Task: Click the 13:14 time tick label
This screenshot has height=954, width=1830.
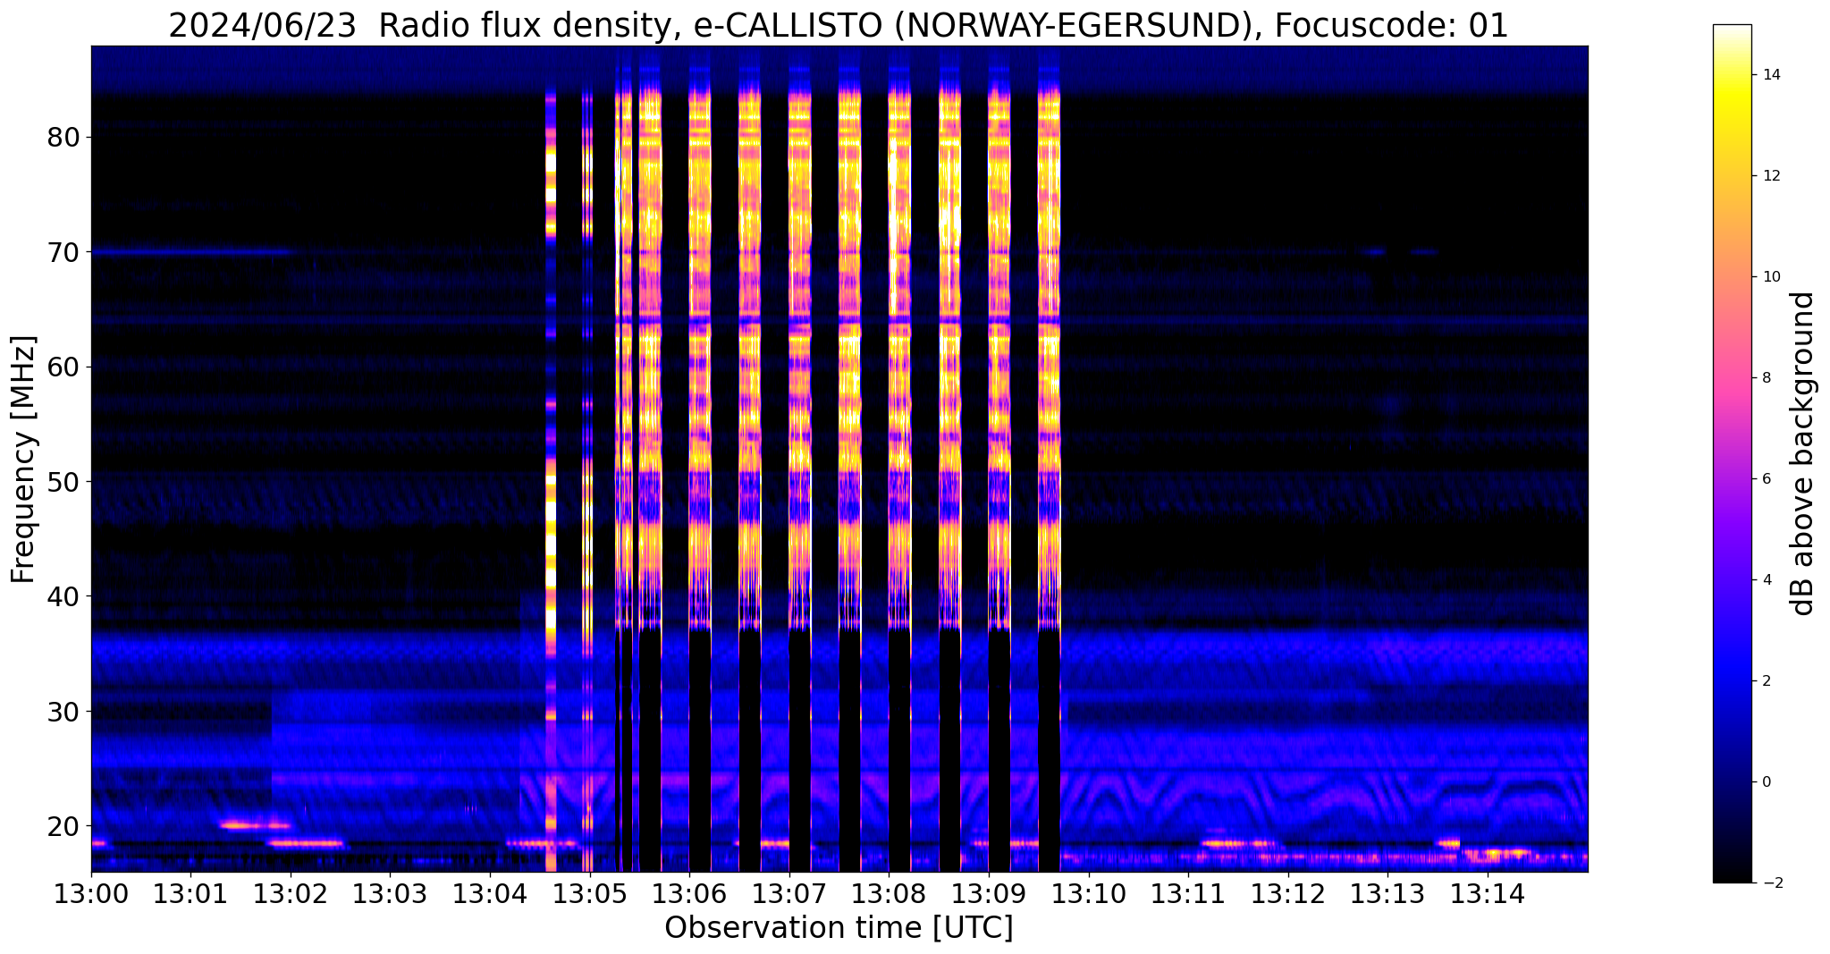Action: (1487, 893)
